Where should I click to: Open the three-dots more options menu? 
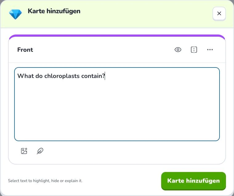click(210, 50)
